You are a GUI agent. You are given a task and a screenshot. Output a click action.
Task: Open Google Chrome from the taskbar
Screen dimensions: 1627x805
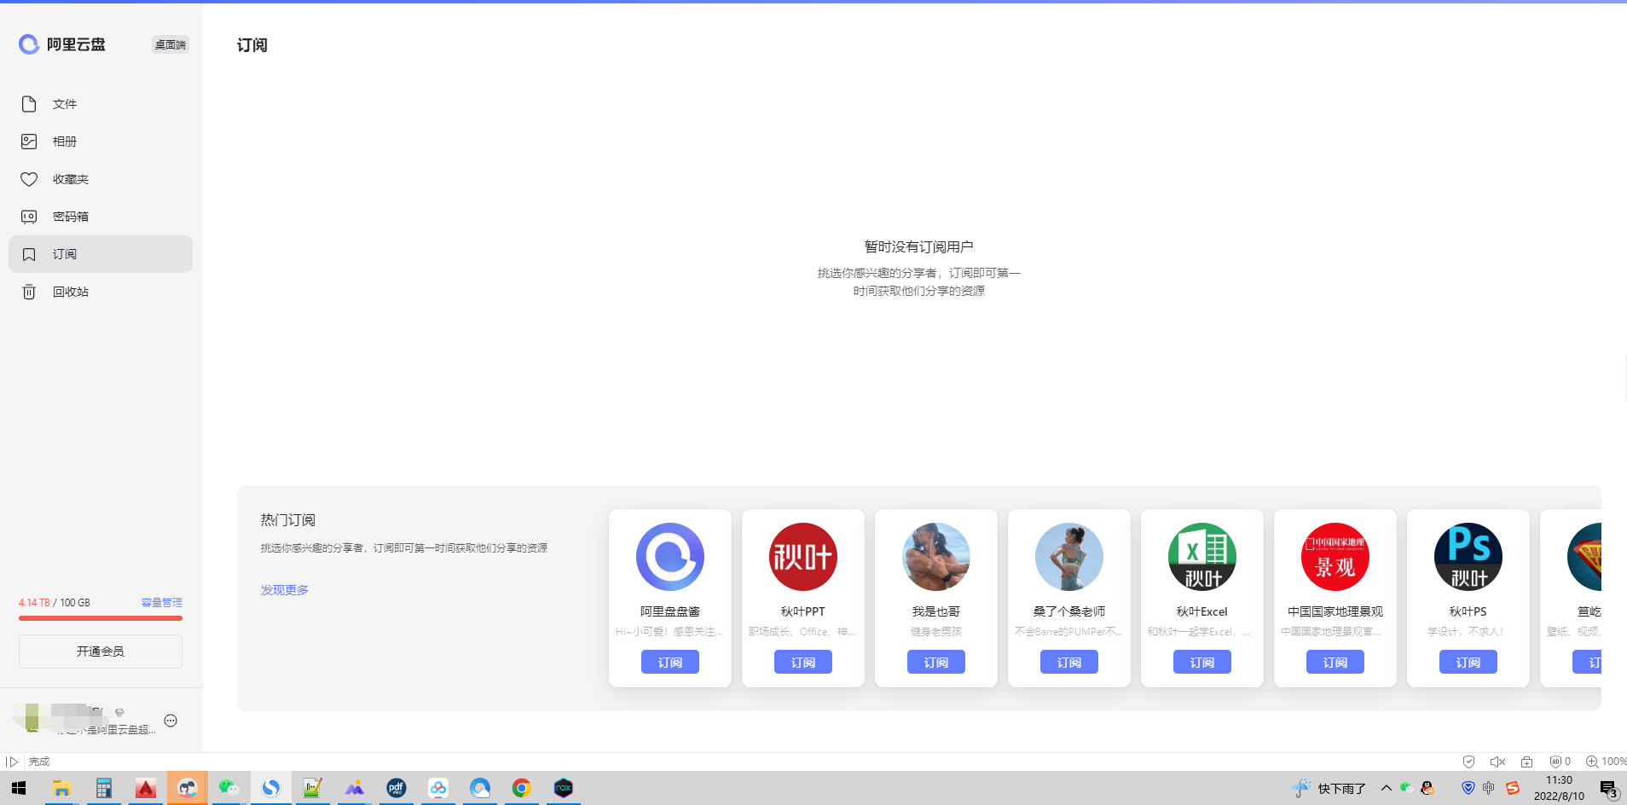[x=521, y=788]
